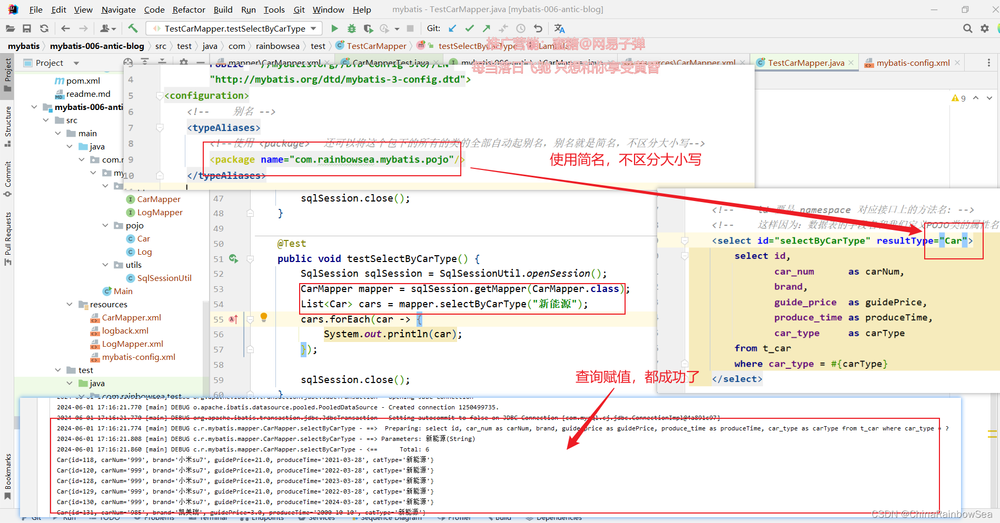
Task: Click the Build project hammer icon
Action: click(133, 28)
